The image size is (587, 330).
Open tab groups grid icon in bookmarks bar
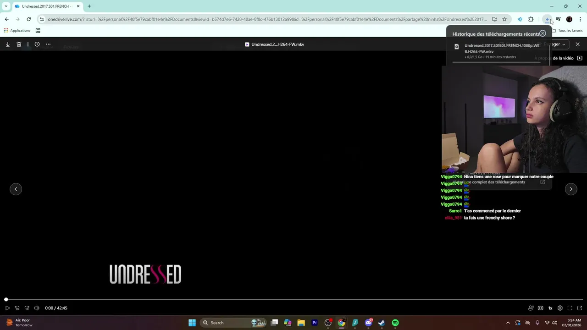pyautogui.click(x=38, y=31)
